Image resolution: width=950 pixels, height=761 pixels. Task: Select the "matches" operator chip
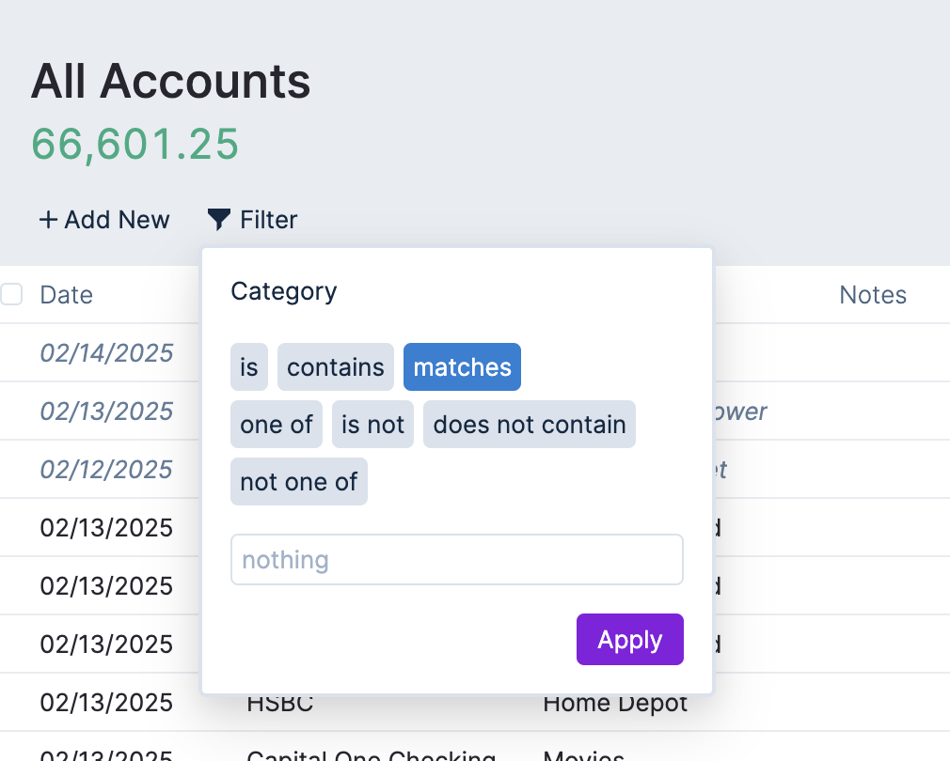pyautogui.click(x=462, y=367)
